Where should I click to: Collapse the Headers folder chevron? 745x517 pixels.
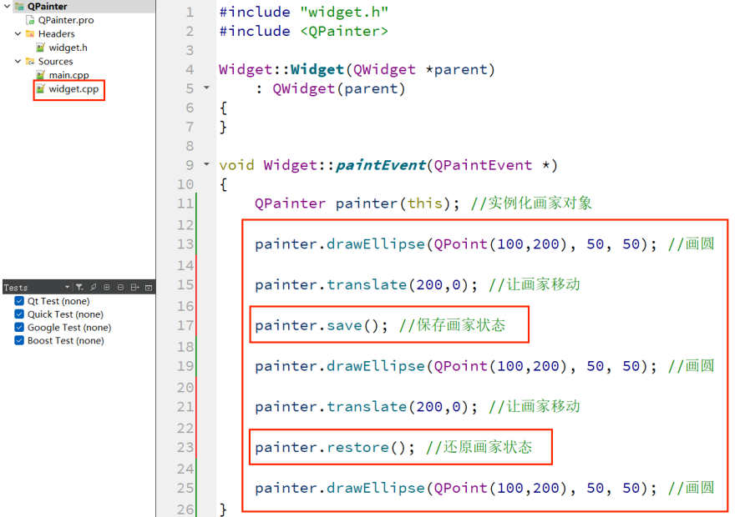click(x=18, y=33)
